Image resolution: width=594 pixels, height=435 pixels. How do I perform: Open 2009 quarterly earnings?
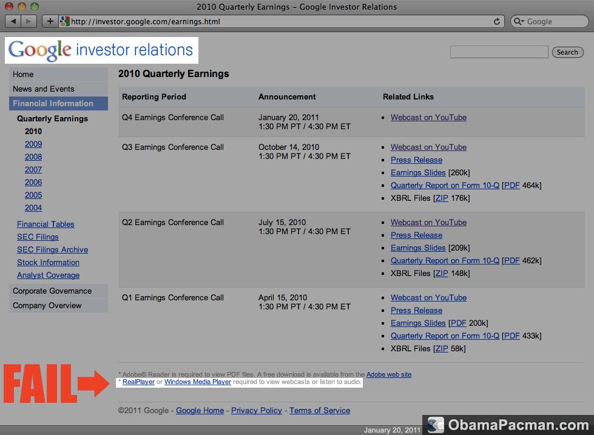[x=33, y=144]
